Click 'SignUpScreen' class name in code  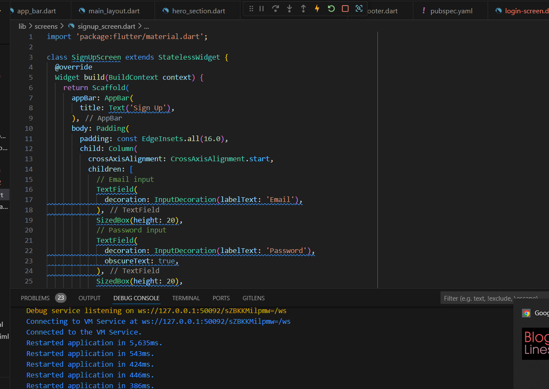pyautogui.click(x=96, y=57)
